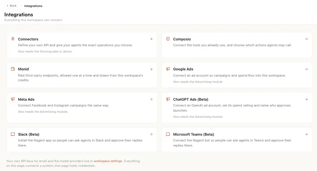The image size is (317, 171).
Task: Select the Composio card title
Action: coord(182,39)
